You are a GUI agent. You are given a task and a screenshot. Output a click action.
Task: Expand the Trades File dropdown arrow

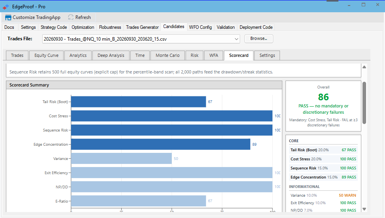pos(237,39)
